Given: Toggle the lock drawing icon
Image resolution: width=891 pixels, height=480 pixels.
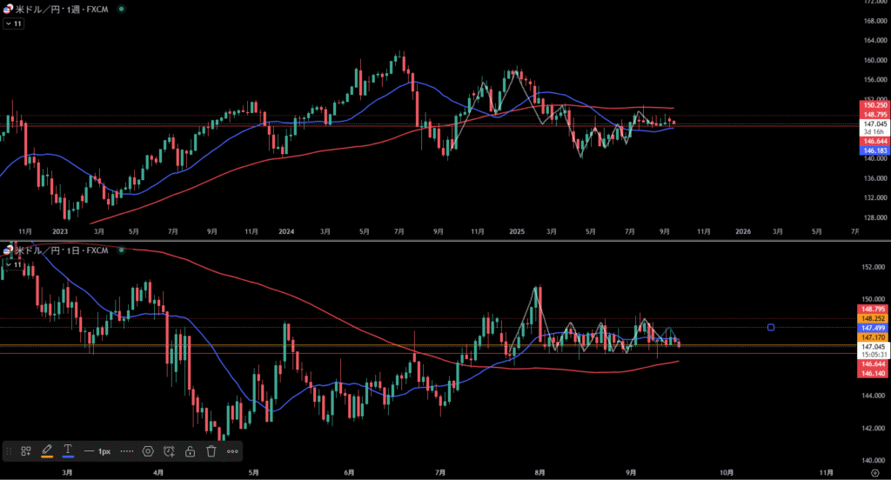Looking at the screenshot, I should (190, 451).
